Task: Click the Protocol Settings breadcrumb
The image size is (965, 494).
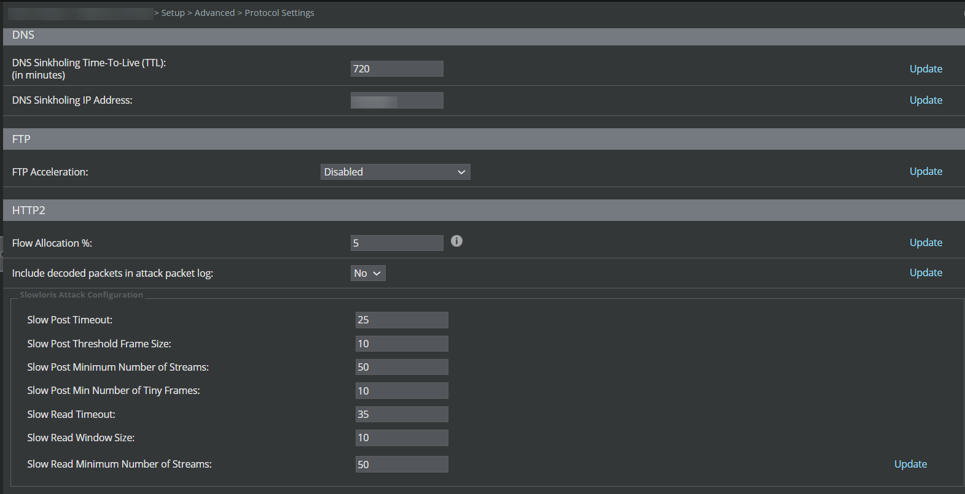Action: (x=279, y=13)
